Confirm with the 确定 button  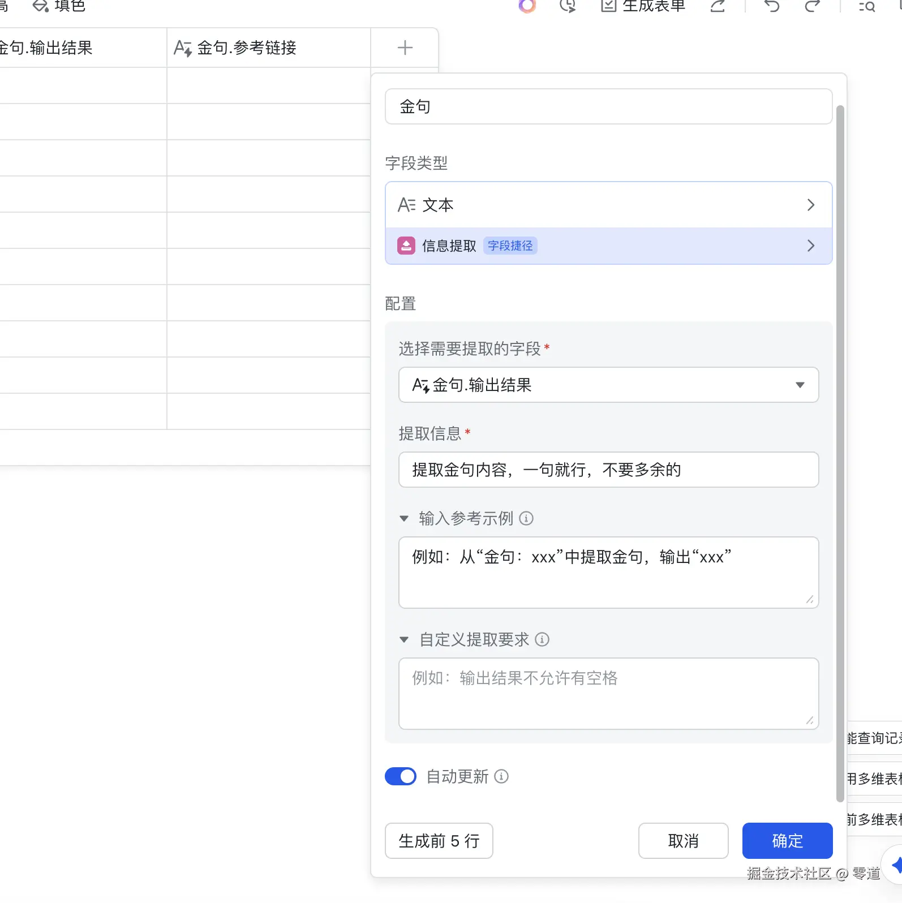(x=787, y=841)
